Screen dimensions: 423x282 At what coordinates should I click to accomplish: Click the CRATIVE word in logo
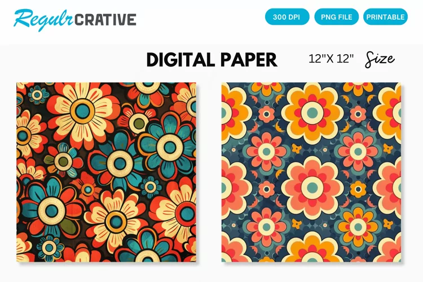click(105, 20)
